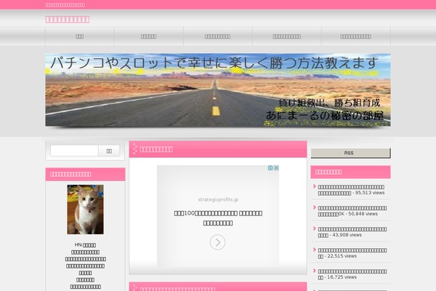Click the road banner header image
This screenshot has height=291, width=436.
(218, 90)
